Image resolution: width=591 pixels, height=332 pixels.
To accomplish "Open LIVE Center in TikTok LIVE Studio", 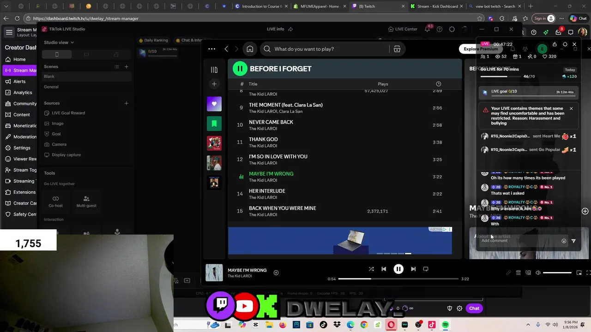I will click(x=403, y=29).
